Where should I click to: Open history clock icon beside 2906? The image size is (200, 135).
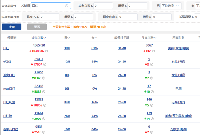coord(44,119)
